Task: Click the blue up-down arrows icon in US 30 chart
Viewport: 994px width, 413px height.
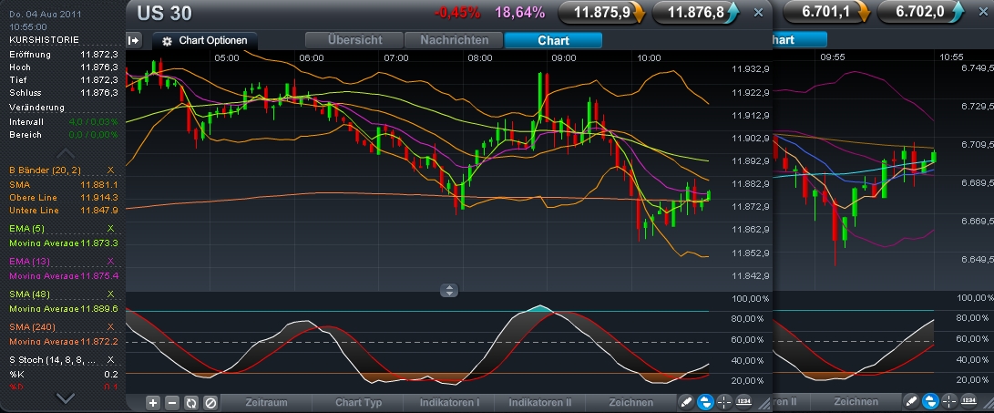Action: pyautogui.click(x=705, y=401)
